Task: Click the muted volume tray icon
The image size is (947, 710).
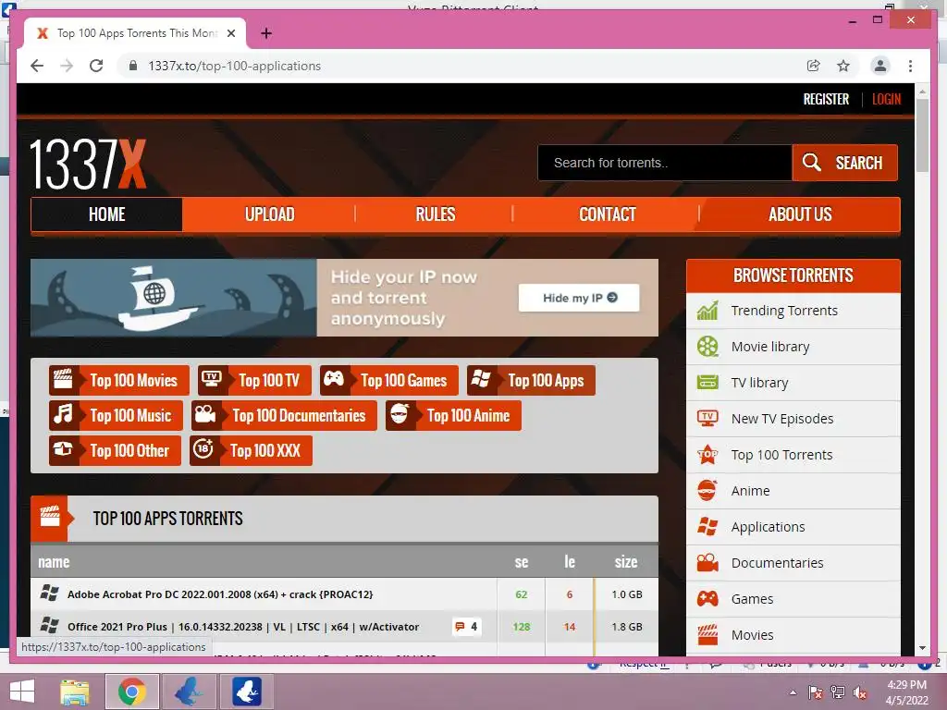Action: point(860,692)
